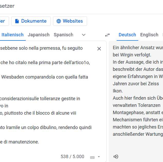
Task: Expand more source languages chevron
Action: point(83,35)
